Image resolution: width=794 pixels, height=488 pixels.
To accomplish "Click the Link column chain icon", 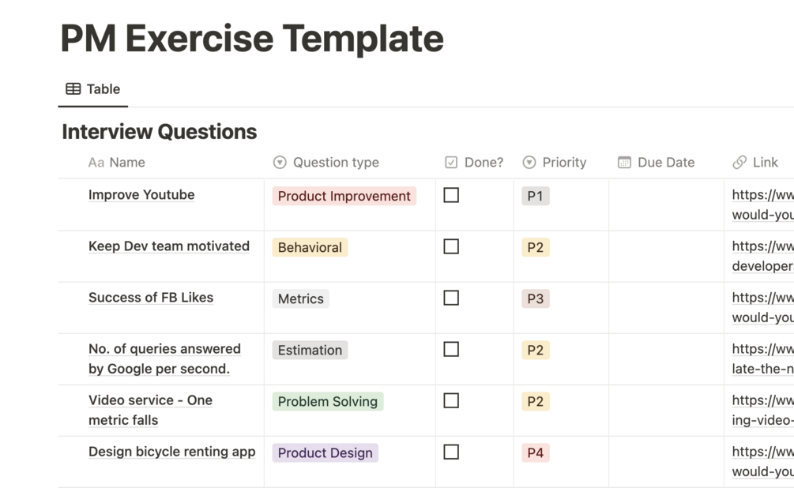I will pyautogui.click(x=739, y=163).
